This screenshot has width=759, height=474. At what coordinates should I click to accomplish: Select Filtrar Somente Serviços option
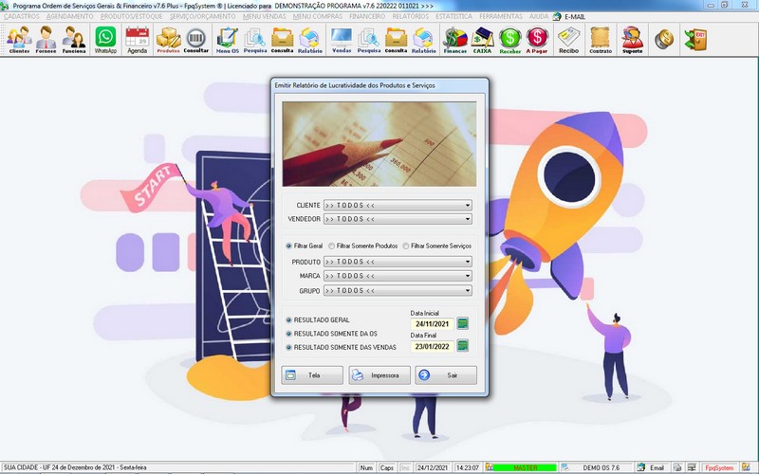406,246
